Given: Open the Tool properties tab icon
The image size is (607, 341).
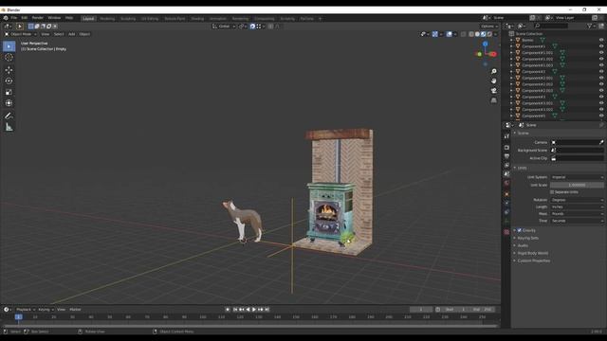Looking at the screenshot, I should point(506,136).
